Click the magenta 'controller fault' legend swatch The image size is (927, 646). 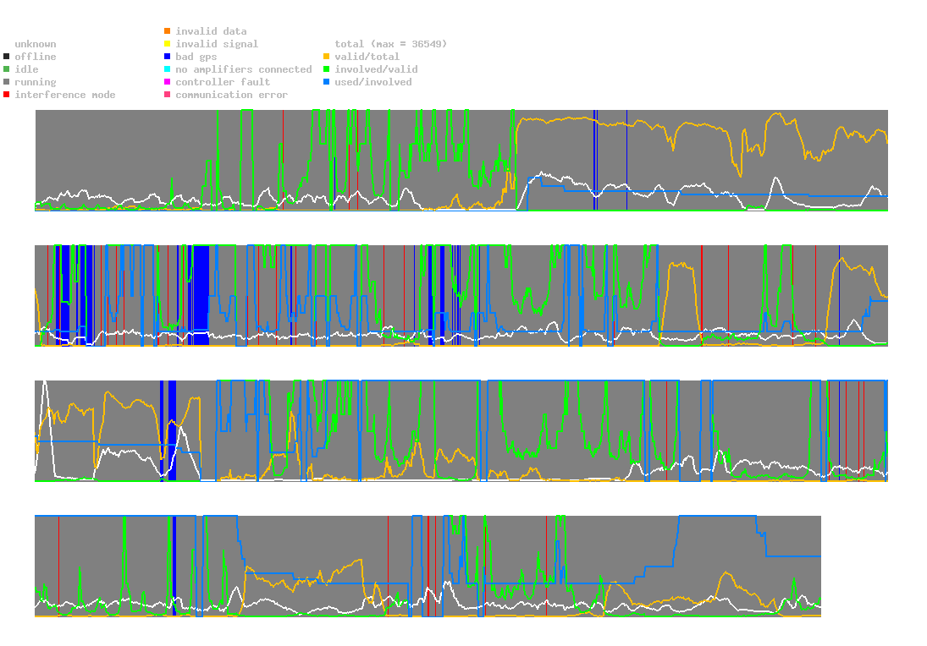pos(168,82)
